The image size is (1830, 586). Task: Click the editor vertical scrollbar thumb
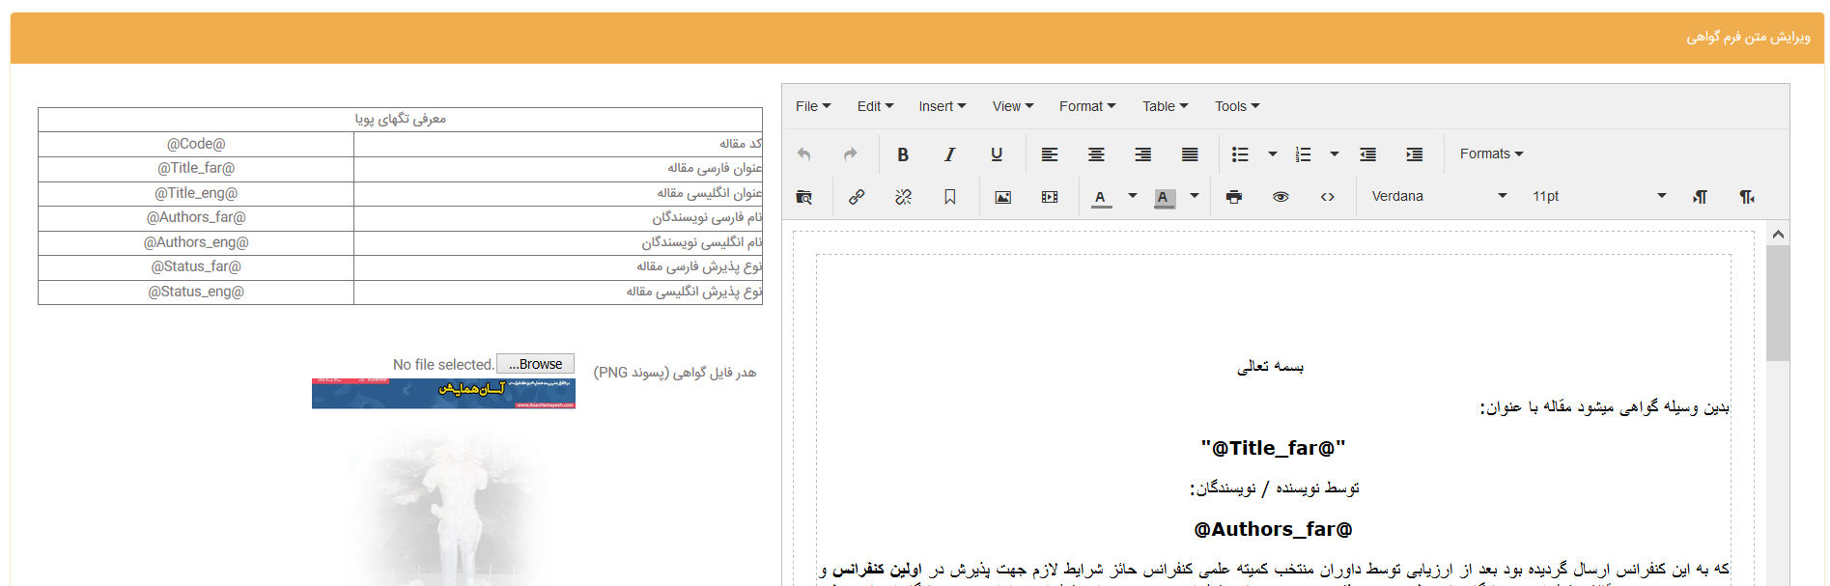point(1777,302)
